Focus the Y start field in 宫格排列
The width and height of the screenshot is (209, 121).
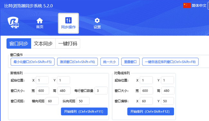63,80
